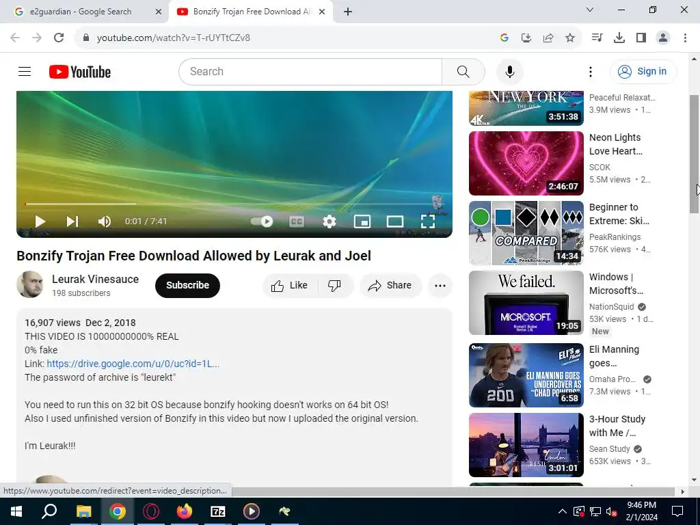Toggle the autoplay switch

coord(262,221)
